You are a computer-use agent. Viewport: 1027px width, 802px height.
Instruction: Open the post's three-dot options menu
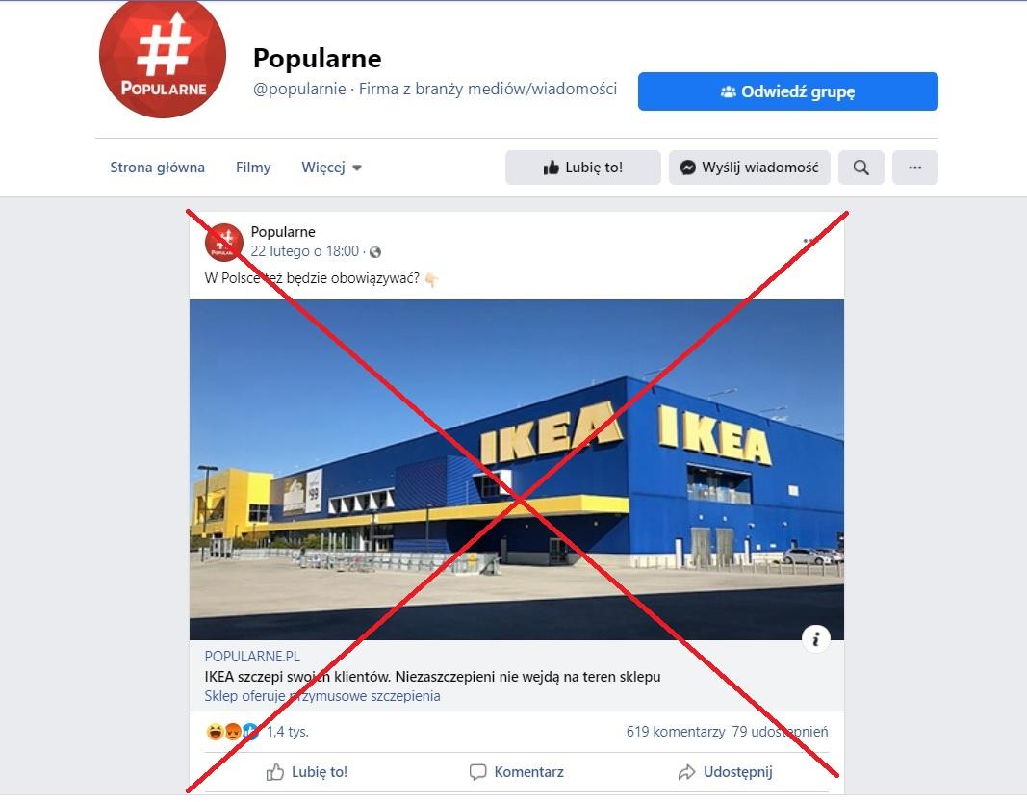[811, 241]
